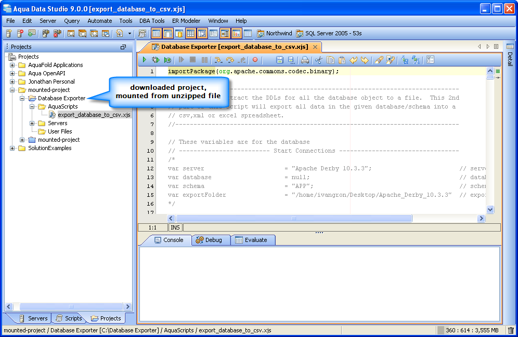
Task: Click the Save script floppy icon
Action: pyautogui.click(x=279, y=60)
